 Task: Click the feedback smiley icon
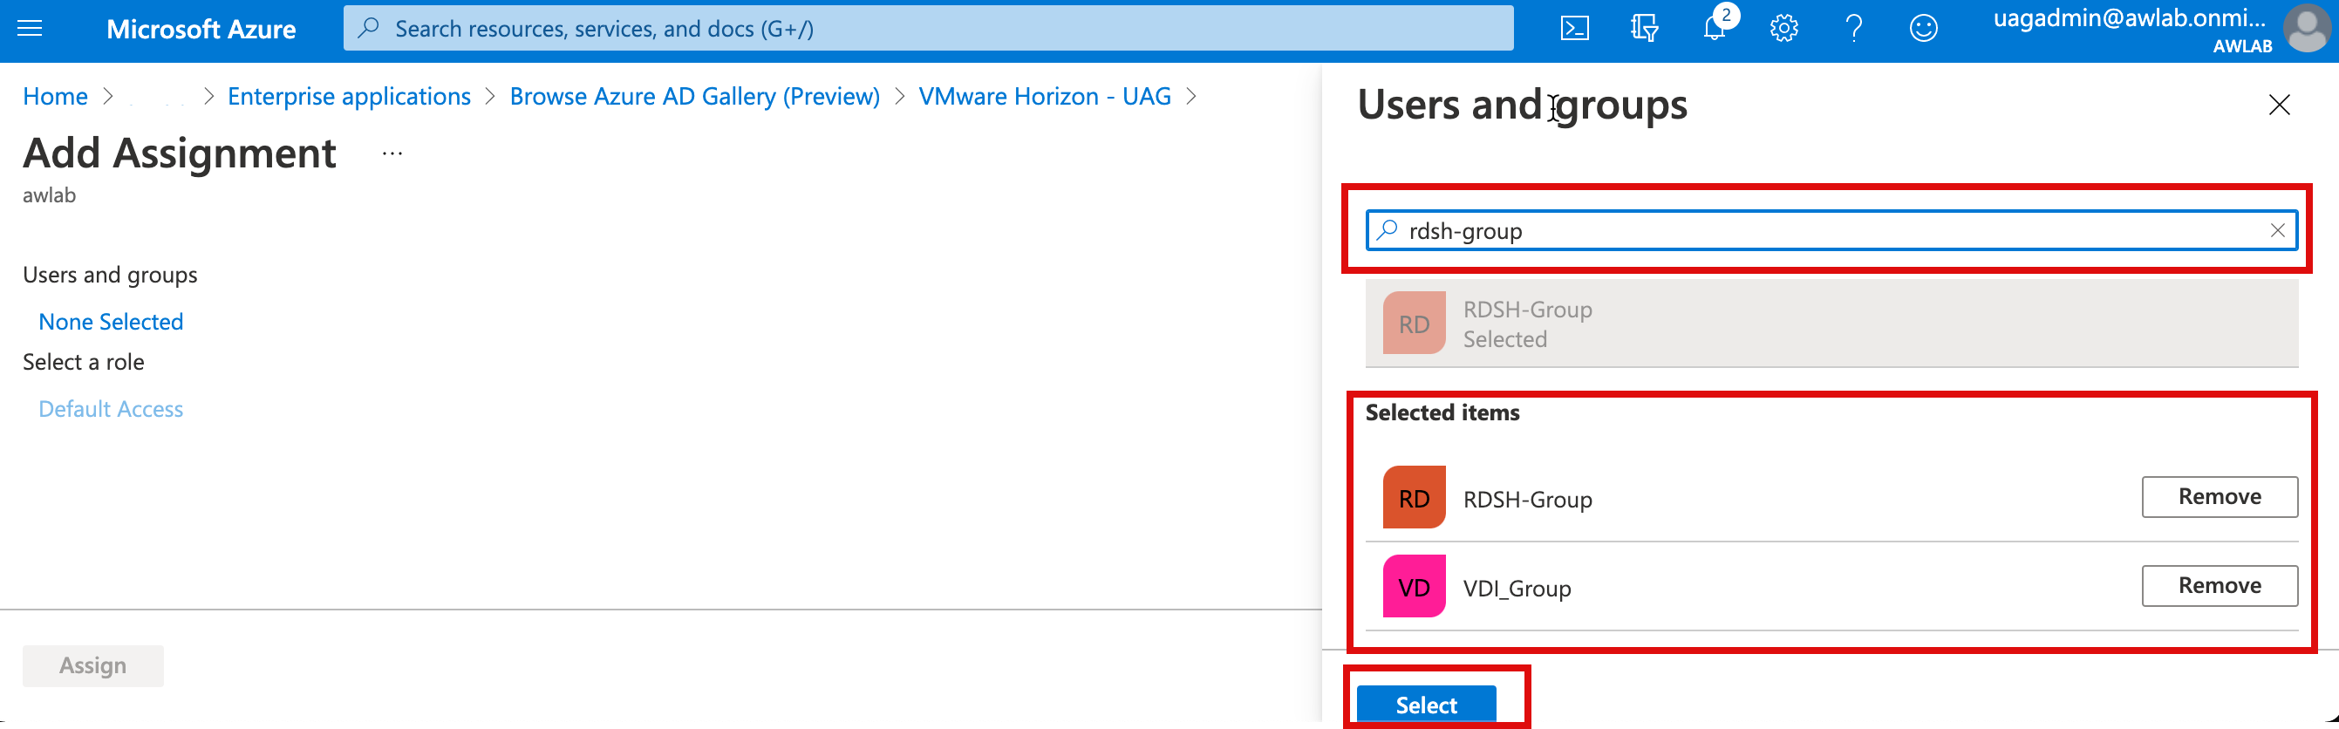point(1923,29)
